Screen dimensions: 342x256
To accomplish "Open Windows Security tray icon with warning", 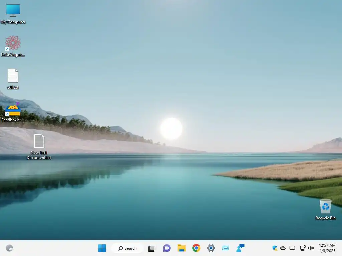I will [x=275, y=248].
